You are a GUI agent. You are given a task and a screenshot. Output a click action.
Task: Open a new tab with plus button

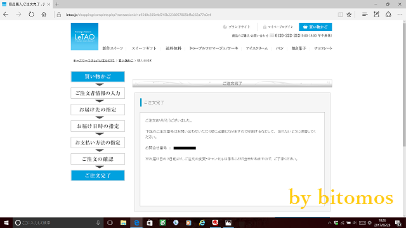pyautogui.click(x=56, y=4)
